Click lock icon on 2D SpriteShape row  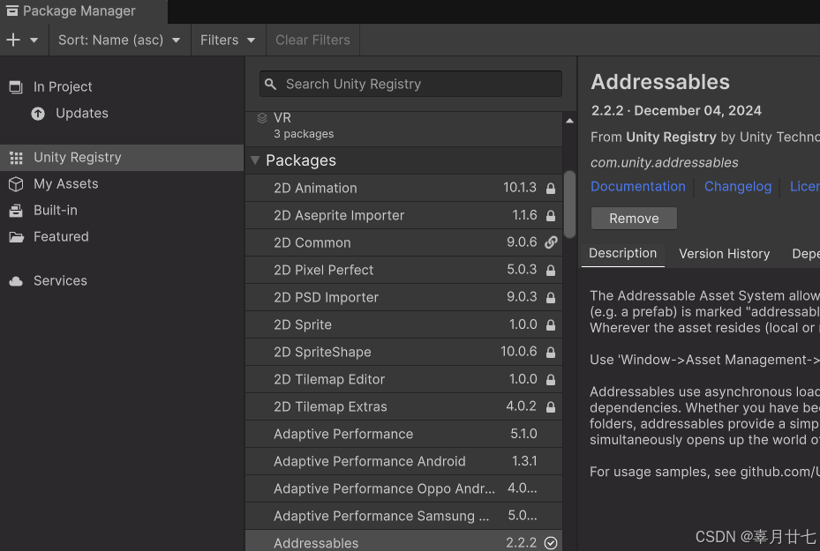551,353
